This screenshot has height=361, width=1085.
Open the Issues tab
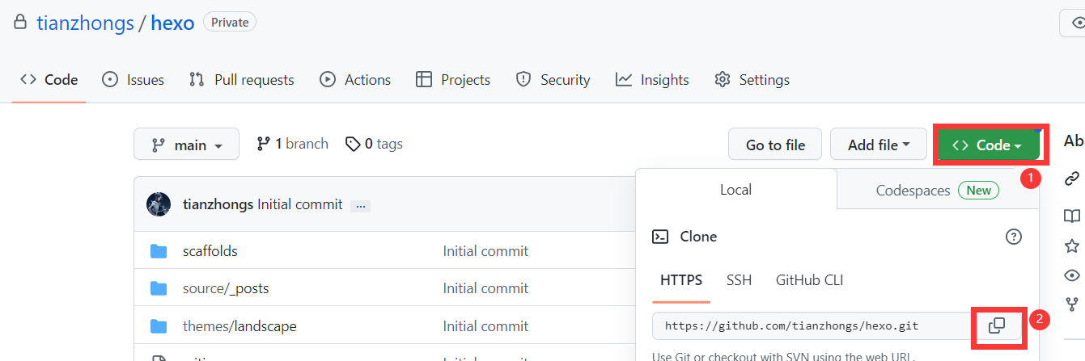click(134, 80)
